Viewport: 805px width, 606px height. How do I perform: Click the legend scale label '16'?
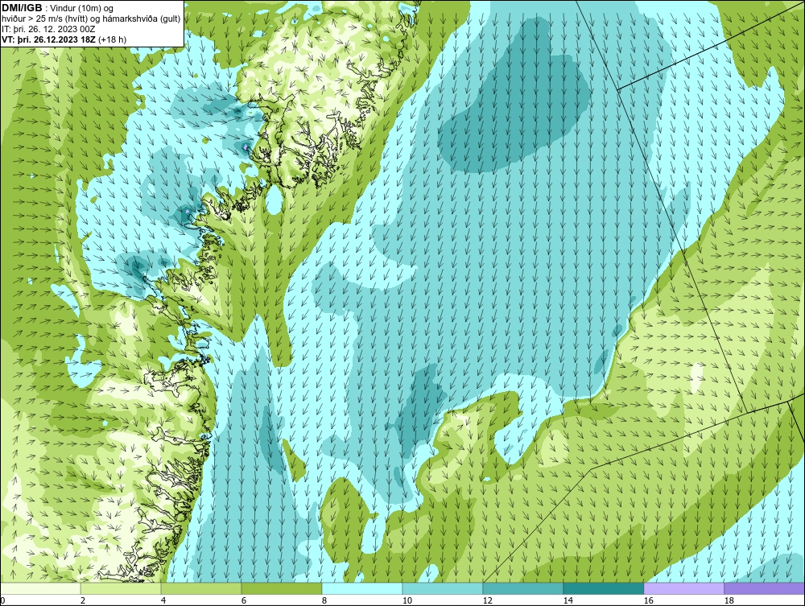click(648, 600)
